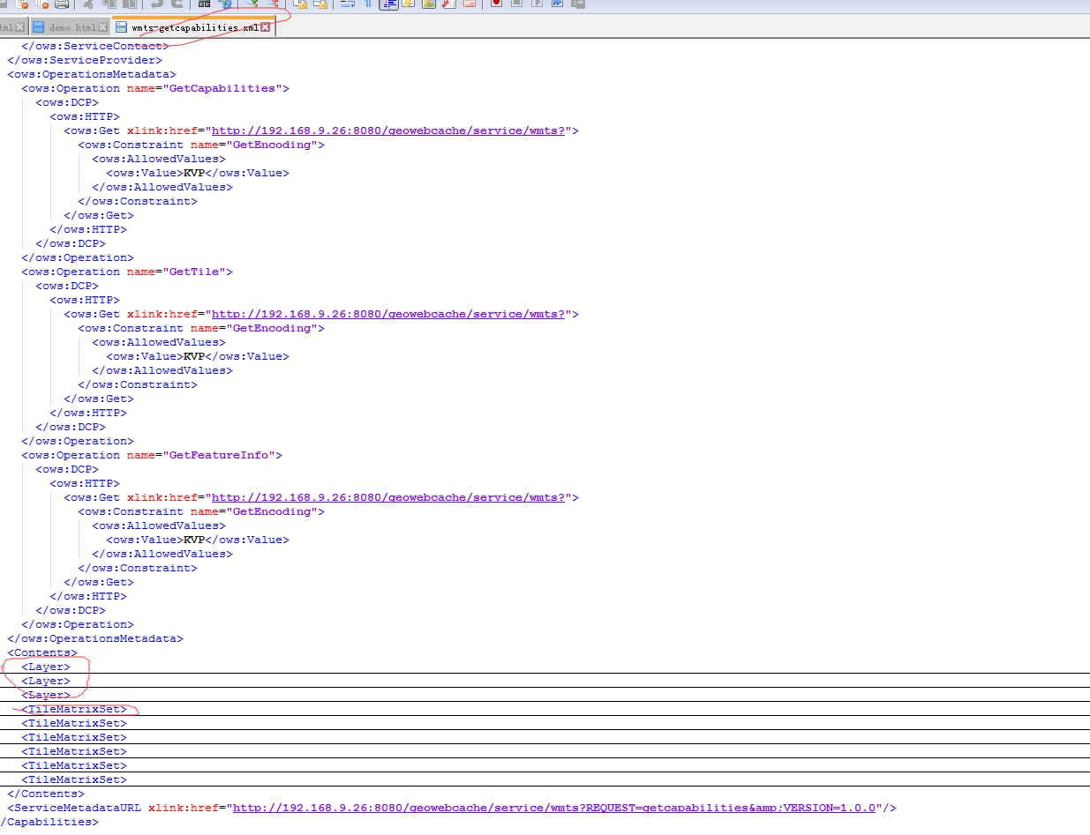Toggle Show All Characters pilcrow button
Viewport: 1090px width, 835px height.
pyautogui.click(x=368, y=4)
